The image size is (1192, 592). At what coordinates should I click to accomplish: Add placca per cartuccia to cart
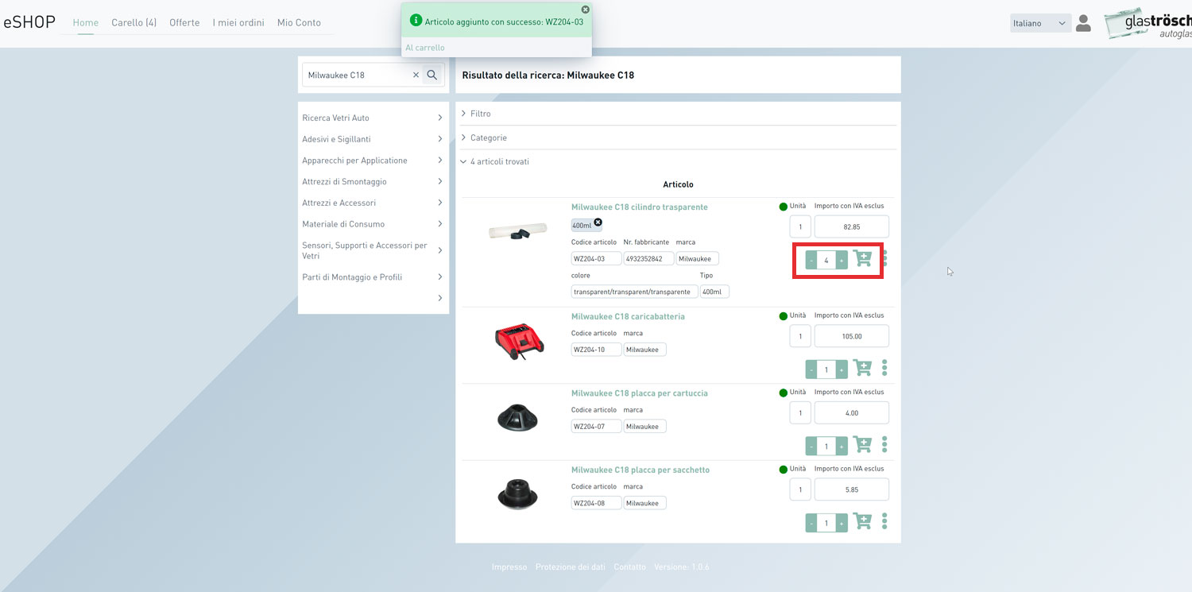(x=862, y=444)
